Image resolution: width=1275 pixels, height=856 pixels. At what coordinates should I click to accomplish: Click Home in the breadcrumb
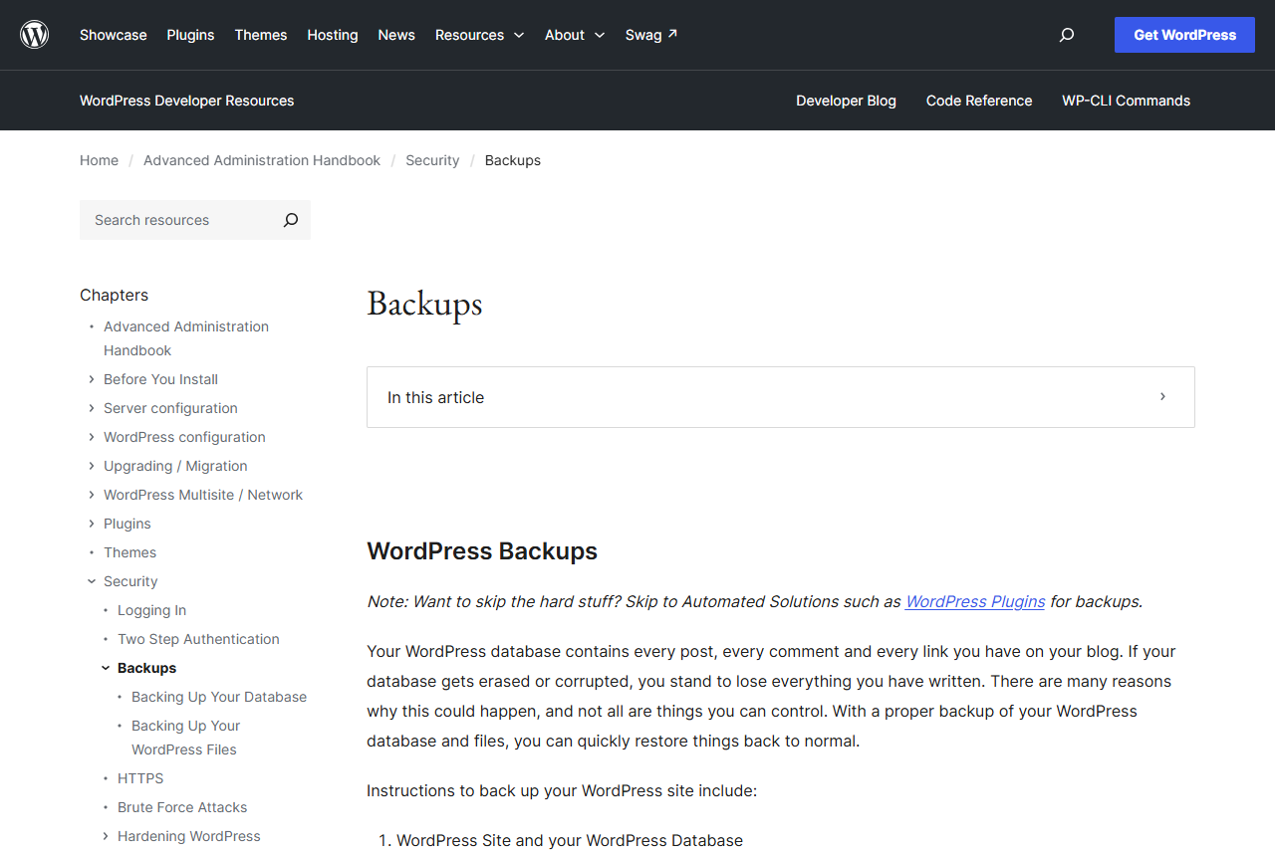coord(99,160)
